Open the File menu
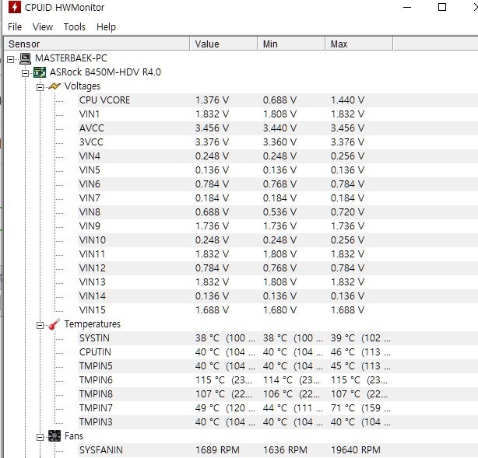478x458 pixels. tap(15, 26)
